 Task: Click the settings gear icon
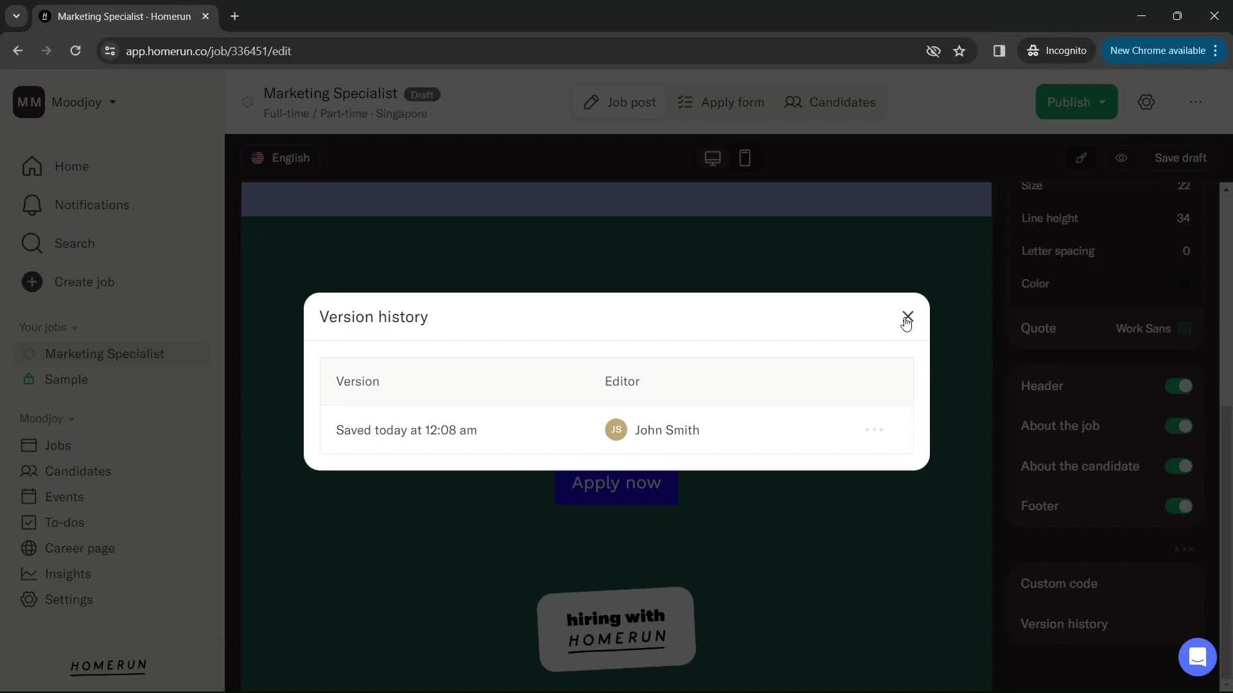(x=1148, y=101)
